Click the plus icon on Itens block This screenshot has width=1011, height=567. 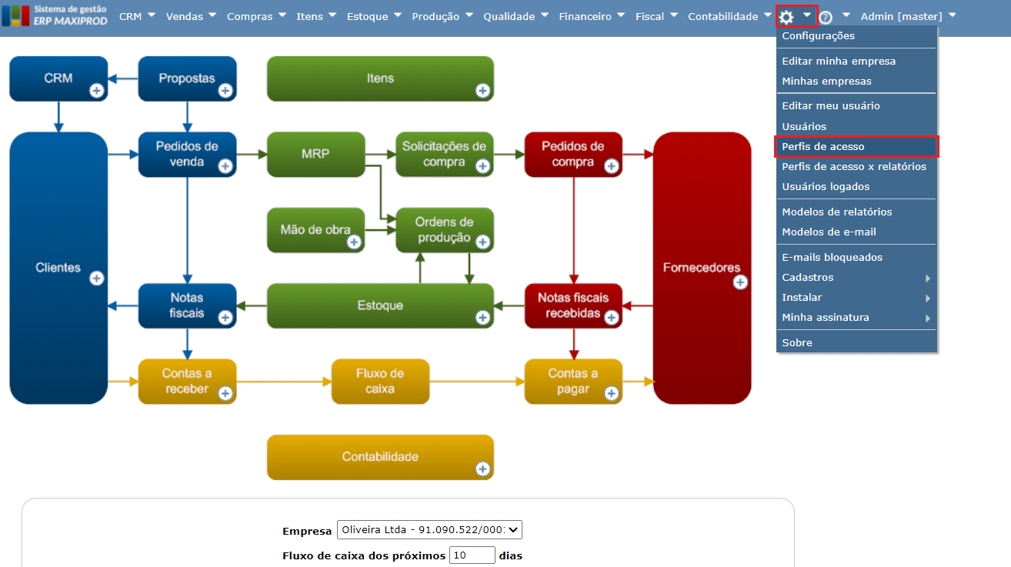[x=482, y=91]
